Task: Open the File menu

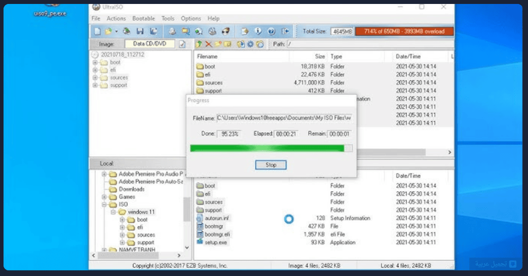Action: pyautogui.click(x=95, y=18)
